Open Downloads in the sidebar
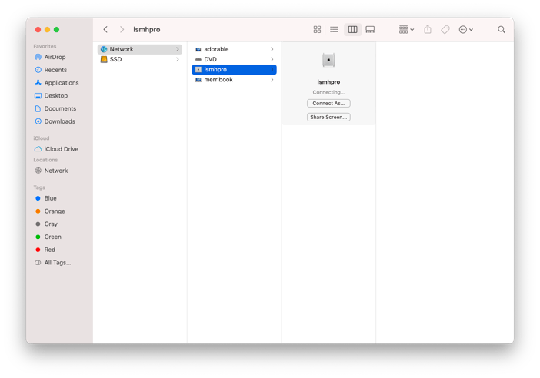This screenshot has width=540, height=378. (x=55, y=121)
